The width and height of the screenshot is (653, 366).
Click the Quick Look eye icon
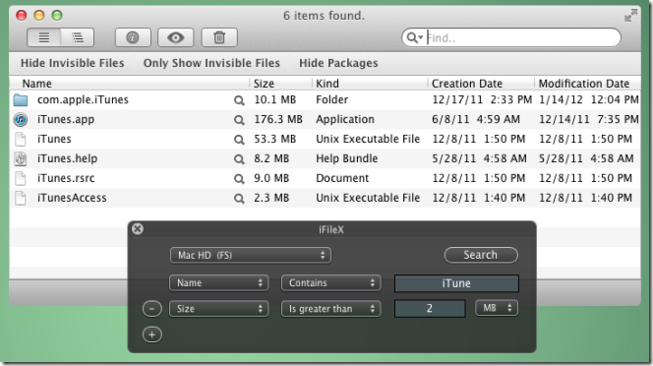[x=175, y=37]
